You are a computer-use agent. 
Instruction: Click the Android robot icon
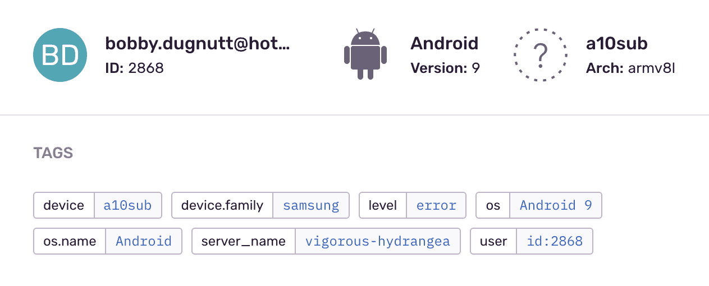[365, 54]
